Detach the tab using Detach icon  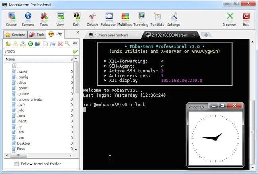(x=92, y=19)
